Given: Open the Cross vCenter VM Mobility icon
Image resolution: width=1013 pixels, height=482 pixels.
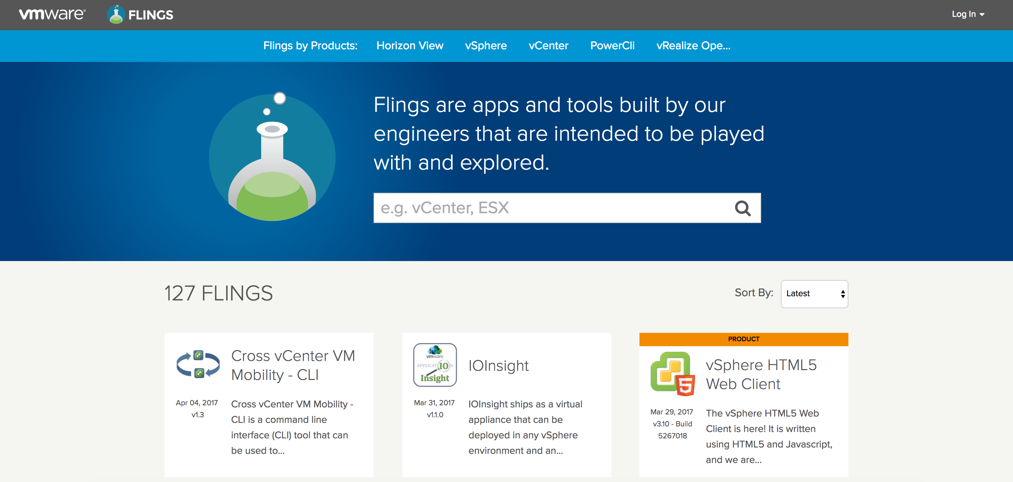Looking at the screenshot, I should coord(198,364).
